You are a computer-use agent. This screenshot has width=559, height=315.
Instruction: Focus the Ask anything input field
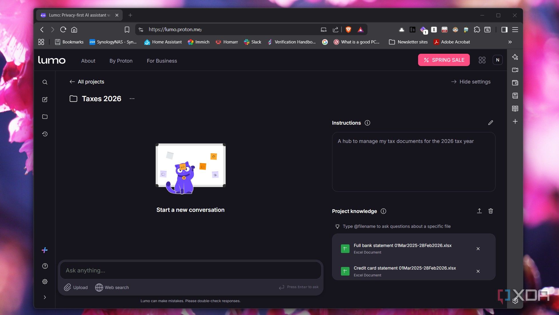coord(190,270)
